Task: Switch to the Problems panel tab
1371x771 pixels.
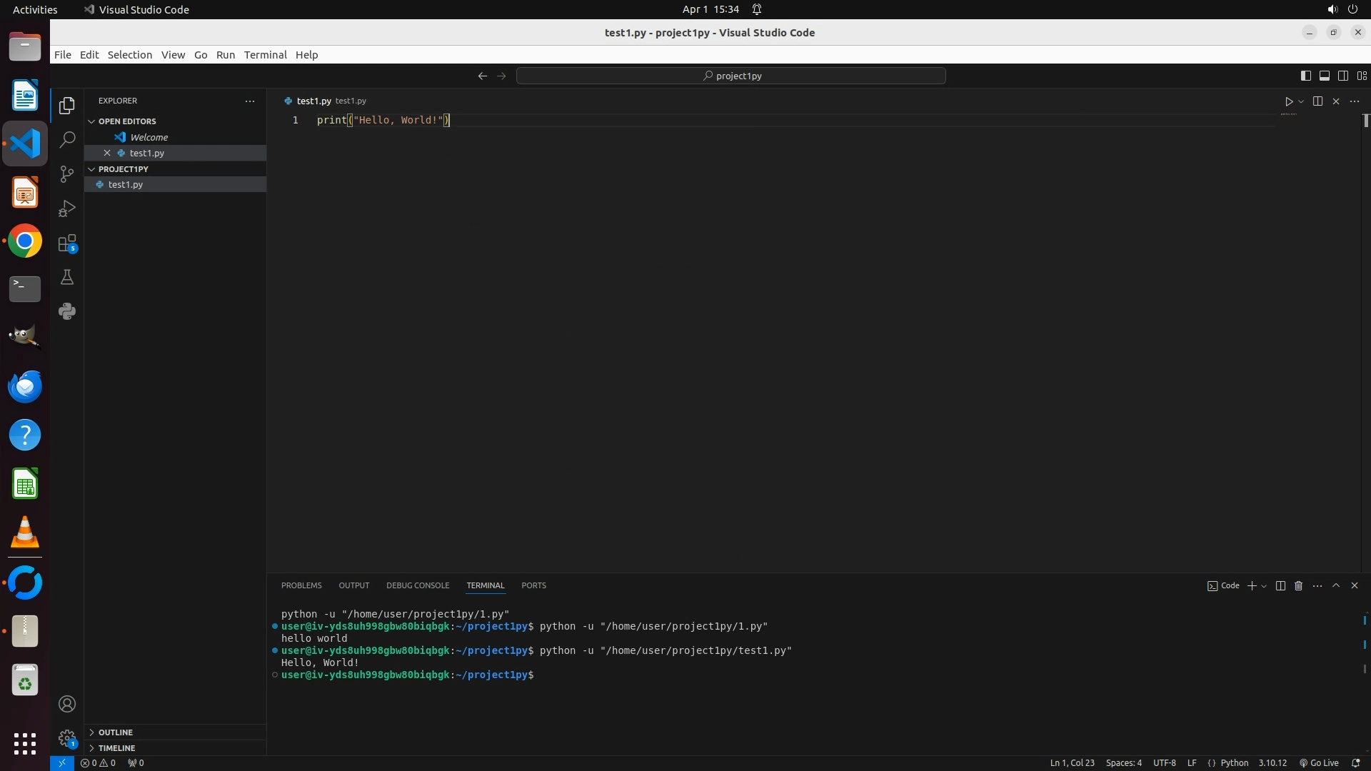Action: coord(301,585)
